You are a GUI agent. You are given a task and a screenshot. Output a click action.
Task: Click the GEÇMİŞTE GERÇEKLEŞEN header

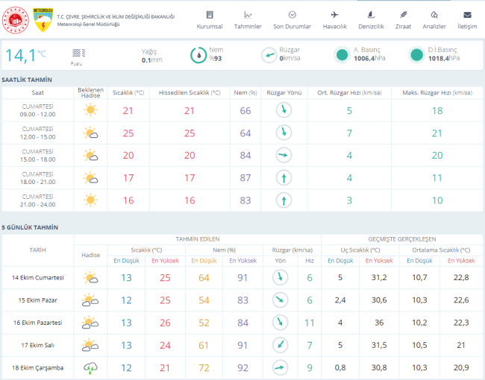pos(402,239)
